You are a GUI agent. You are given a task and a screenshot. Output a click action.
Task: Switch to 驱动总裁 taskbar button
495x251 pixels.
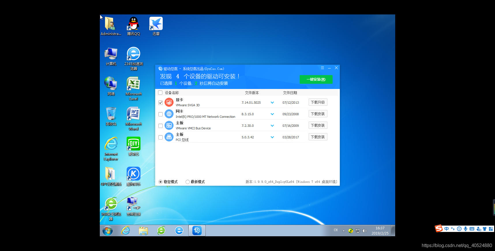197,230
